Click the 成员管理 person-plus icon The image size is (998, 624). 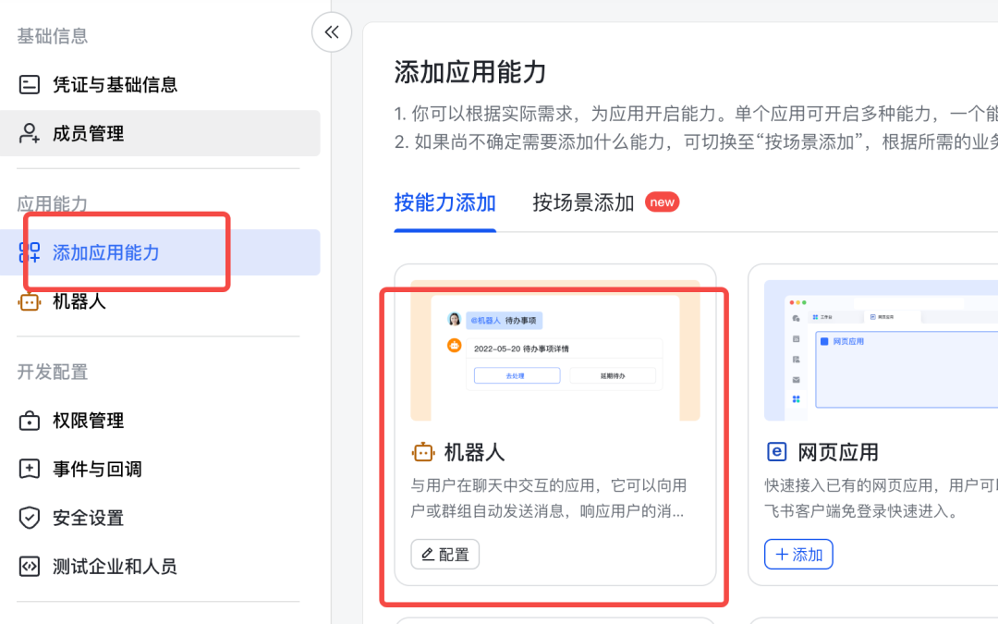click(x=30, y=133)
